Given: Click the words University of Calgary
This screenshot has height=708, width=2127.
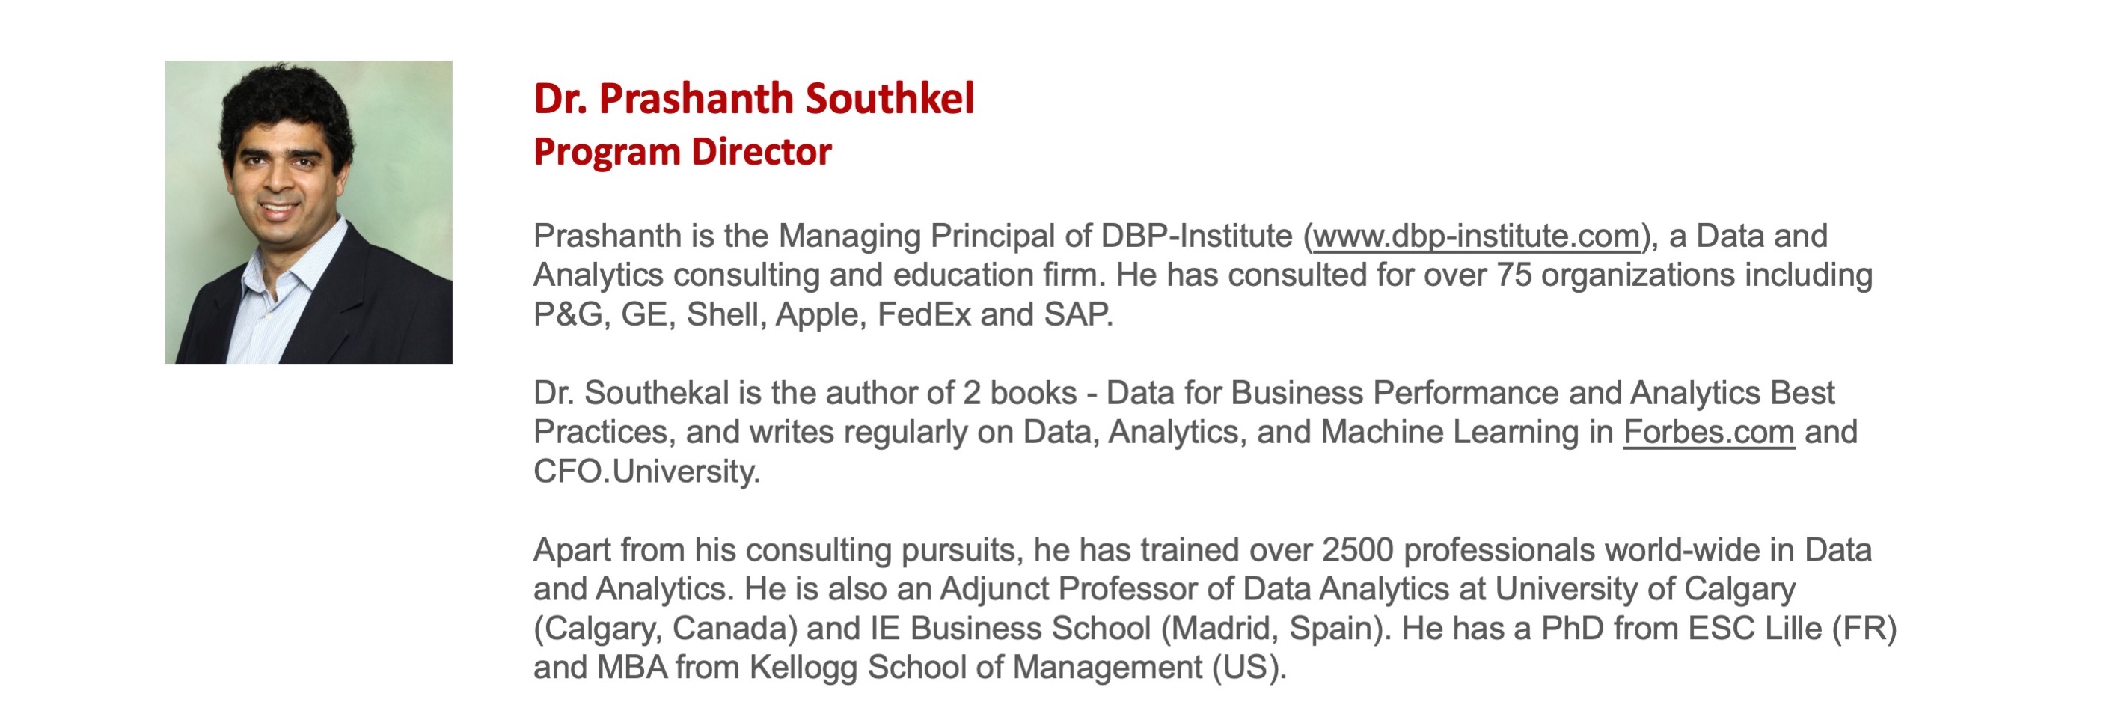Looking at the screenshot, I should tap(1646, 589).
